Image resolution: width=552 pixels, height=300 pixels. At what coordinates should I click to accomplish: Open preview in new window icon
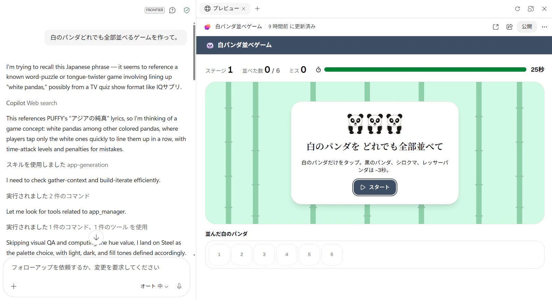coord(496,27)
